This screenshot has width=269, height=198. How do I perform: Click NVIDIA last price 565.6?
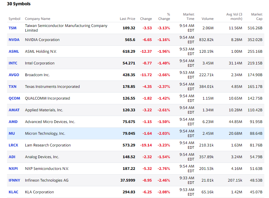[x=130, y=40]
